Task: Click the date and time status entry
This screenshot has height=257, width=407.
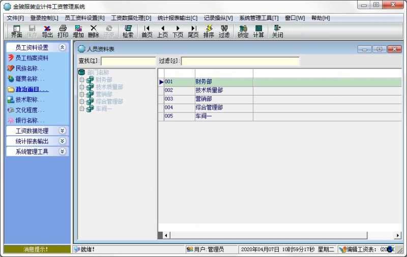Action: tap(287, 249)
